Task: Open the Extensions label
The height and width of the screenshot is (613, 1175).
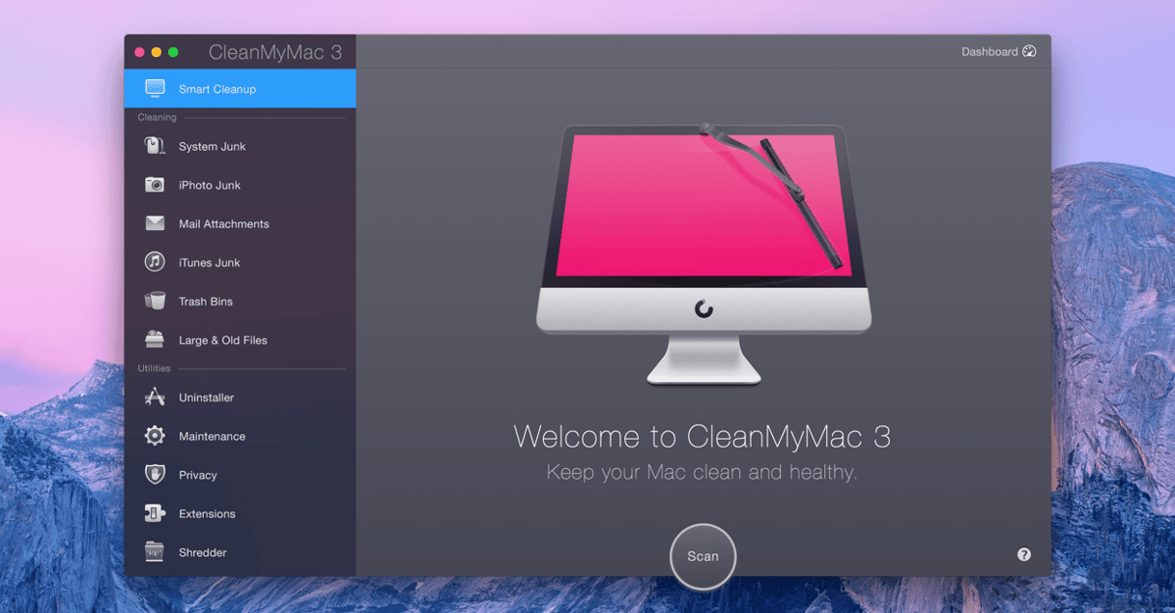Action: click(208, 514)
